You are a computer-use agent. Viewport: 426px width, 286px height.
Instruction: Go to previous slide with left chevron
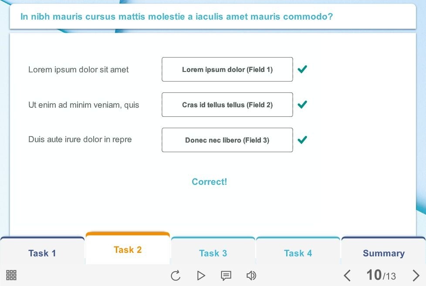(347, 276)
